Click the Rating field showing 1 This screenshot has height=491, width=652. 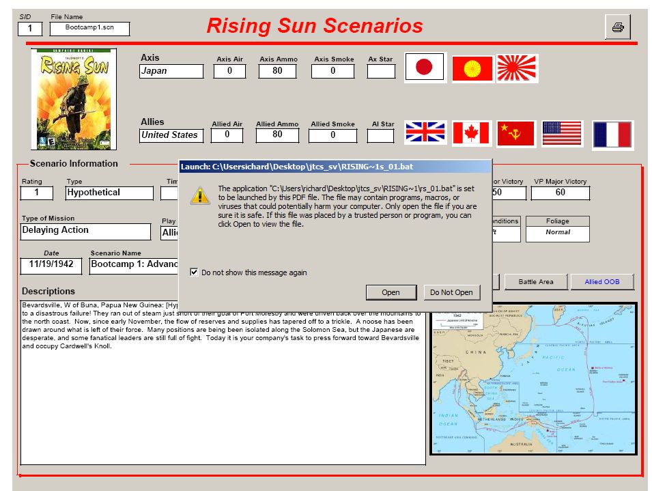click(x=37, y=193)
